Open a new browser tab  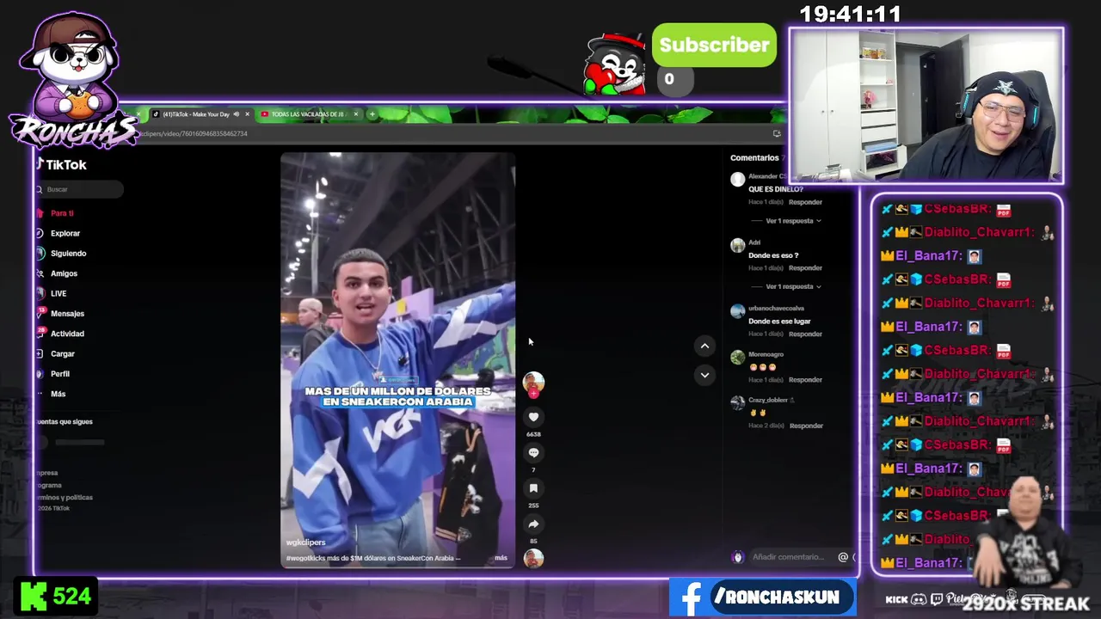click(x=372, y=114)
